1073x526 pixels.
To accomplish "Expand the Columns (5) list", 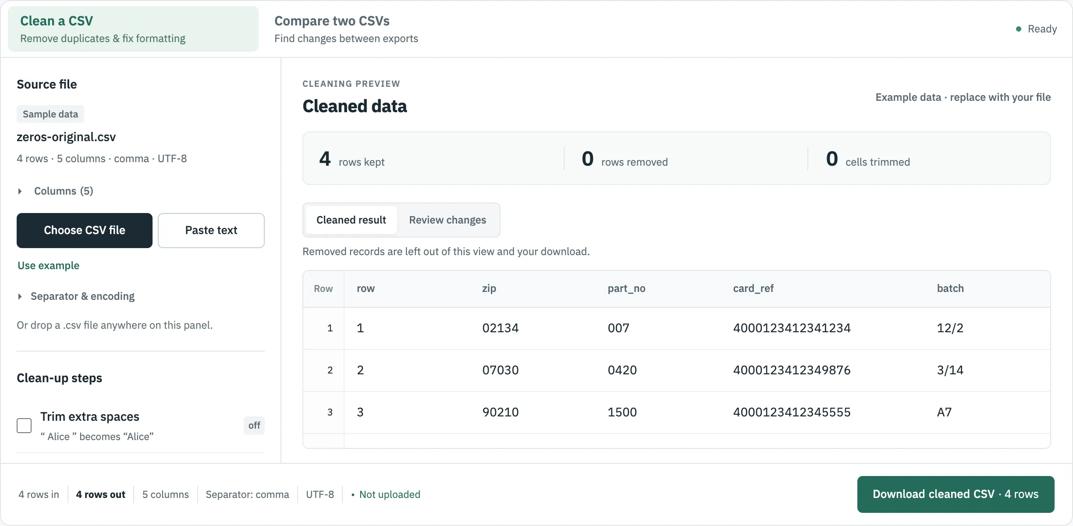I will (55, 191).
